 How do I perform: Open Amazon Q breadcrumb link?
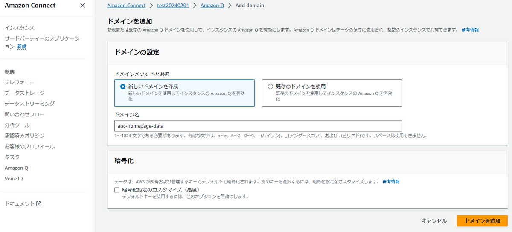tap(212, 6)
